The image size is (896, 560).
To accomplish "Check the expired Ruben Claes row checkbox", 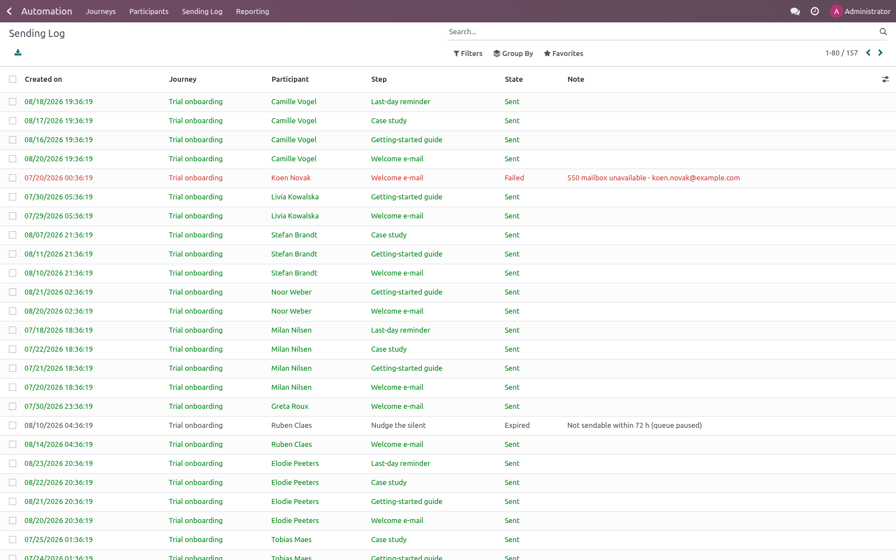I will coord(12,426).
